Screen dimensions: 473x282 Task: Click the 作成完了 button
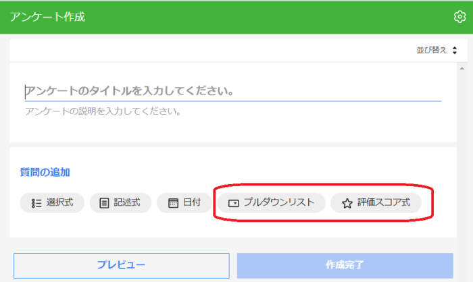(345, 265)
